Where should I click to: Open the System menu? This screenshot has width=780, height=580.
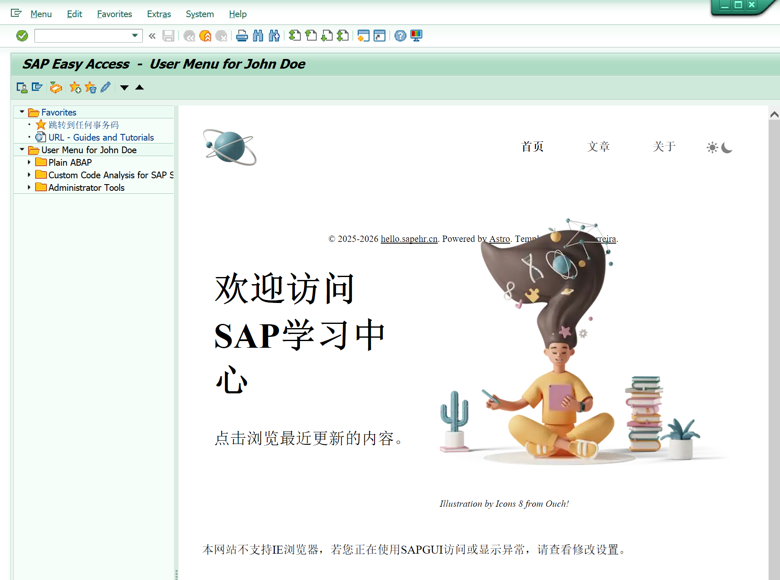coord(200,14)
